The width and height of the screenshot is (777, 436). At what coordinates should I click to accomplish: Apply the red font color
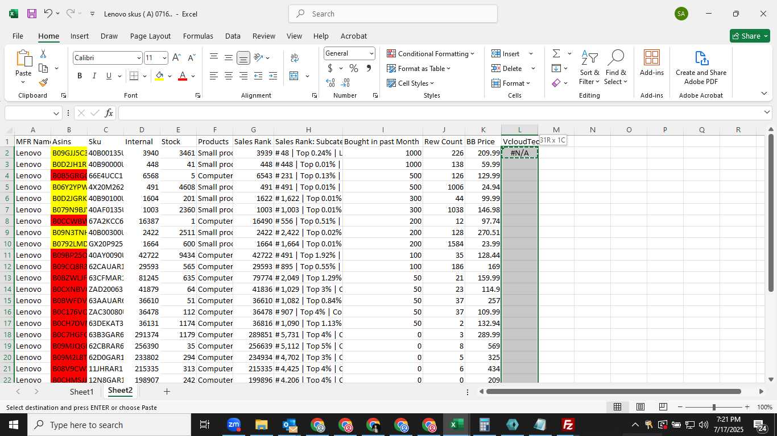pos(183,76)
